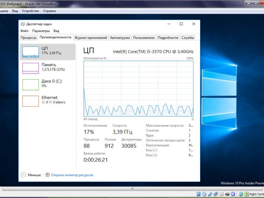This screenshot has width=264, height=198.
Task: Click the USB devices icon in VirtualBox status bar
Action: point(210,194)
